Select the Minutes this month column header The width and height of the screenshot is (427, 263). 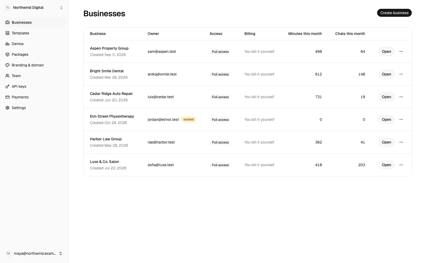point(305,34)
